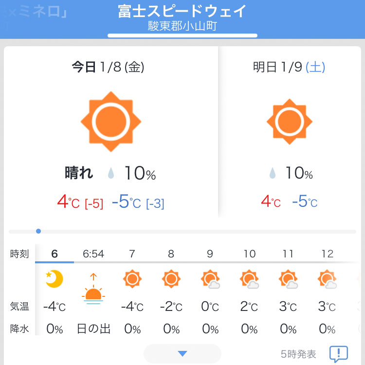
Task: Click the blue dot on timeline slider
Action: (x=38, y=231)
